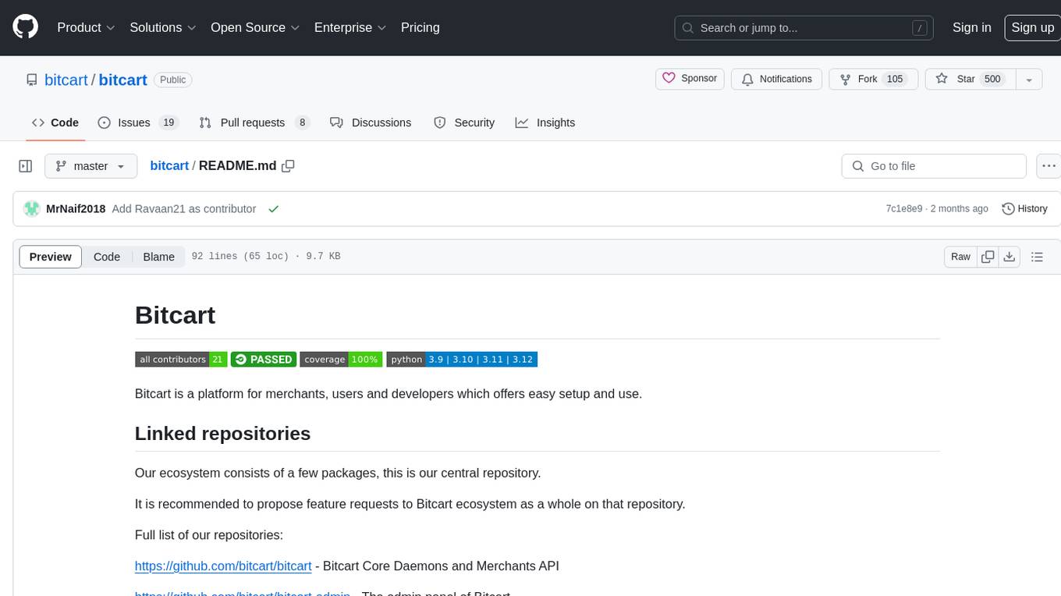Click the Notifications bell button
1061x596 pixels.
[776, 79]
